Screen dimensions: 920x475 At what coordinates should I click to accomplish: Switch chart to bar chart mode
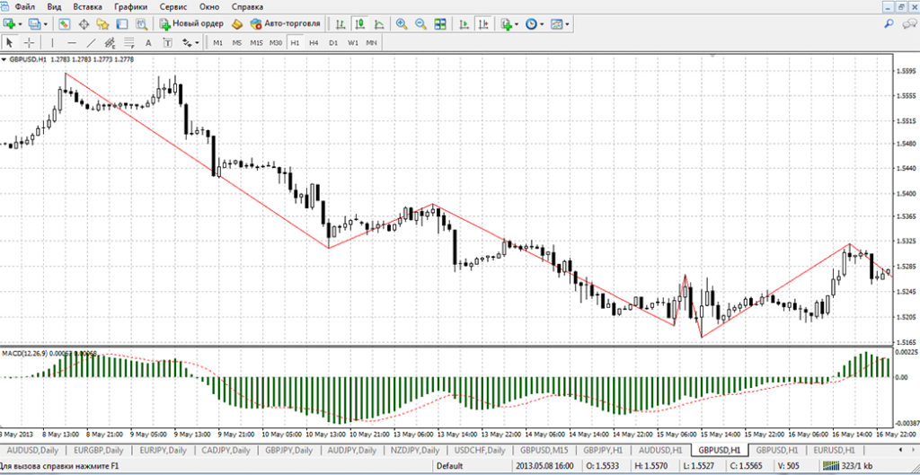click(x=341, y=24)
